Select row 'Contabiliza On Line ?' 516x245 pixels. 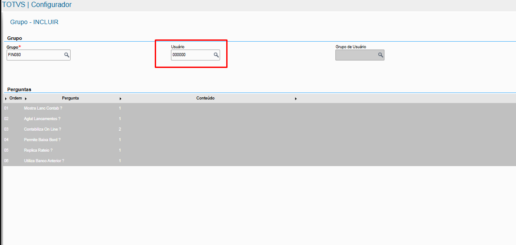pos(260,129)
